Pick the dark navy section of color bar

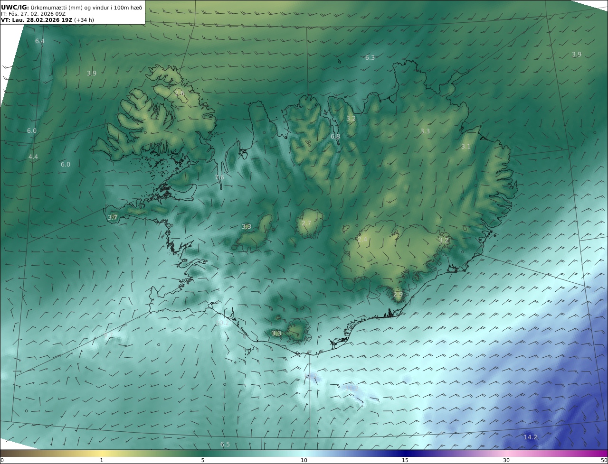[405, 453]
